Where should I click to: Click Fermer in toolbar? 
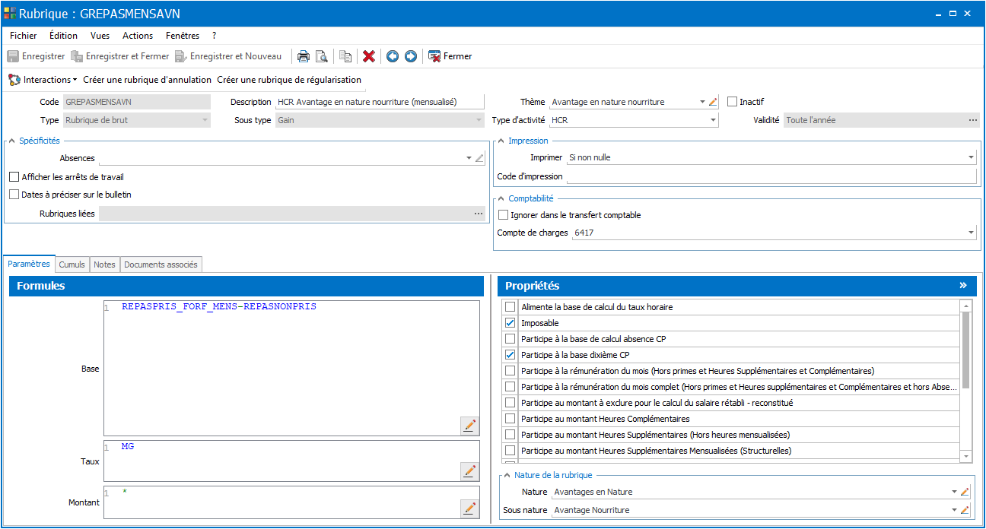pyautogui.click(x=450, y=56)
